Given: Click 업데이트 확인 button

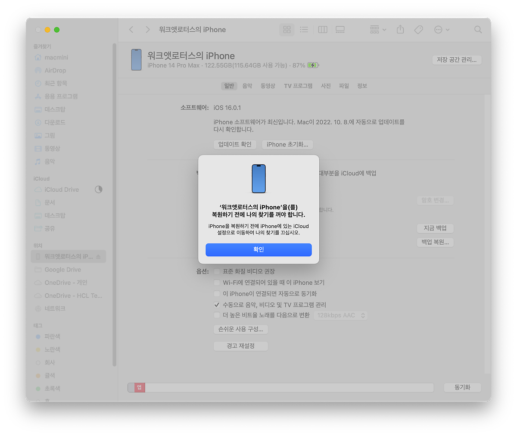Looking at the screenshot, I should (x=235, y=144).
